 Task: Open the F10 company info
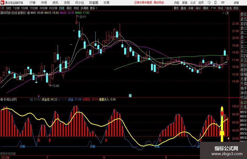214,8
